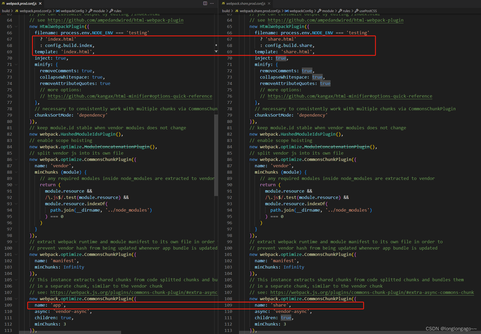This screenshot has height=334, width=481.
Task: Click 'build' breadcrumb in left editor
Action: [6, 11]
